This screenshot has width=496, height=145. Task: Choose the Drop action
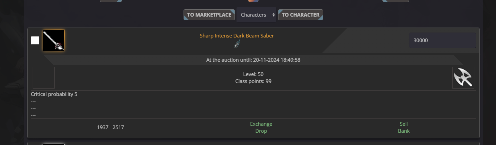coord(261,131)
